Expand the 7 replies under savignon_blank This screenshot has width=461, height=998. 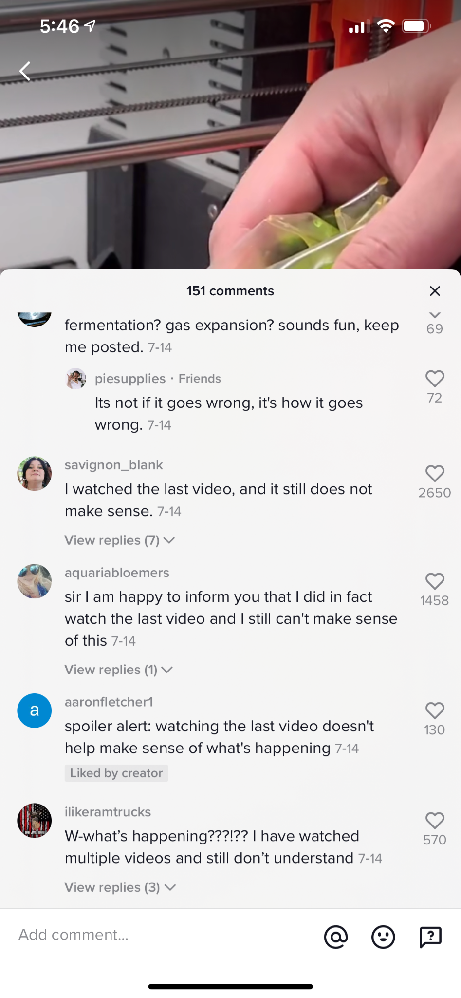[x=119, y=540]
